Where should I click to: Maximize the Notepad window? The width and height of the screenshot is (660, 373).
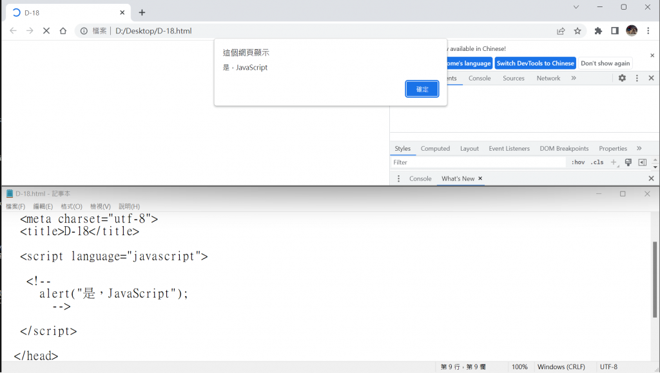tap(623, 193)
